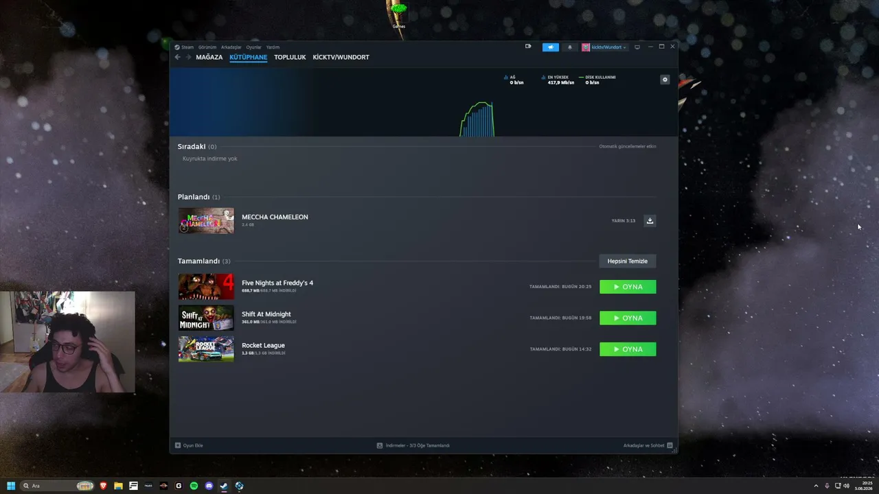Viewport: 879px width, 494px height.
Task: Click the 'YARIN 3:13' scheduled time
Action: point(624,221)
